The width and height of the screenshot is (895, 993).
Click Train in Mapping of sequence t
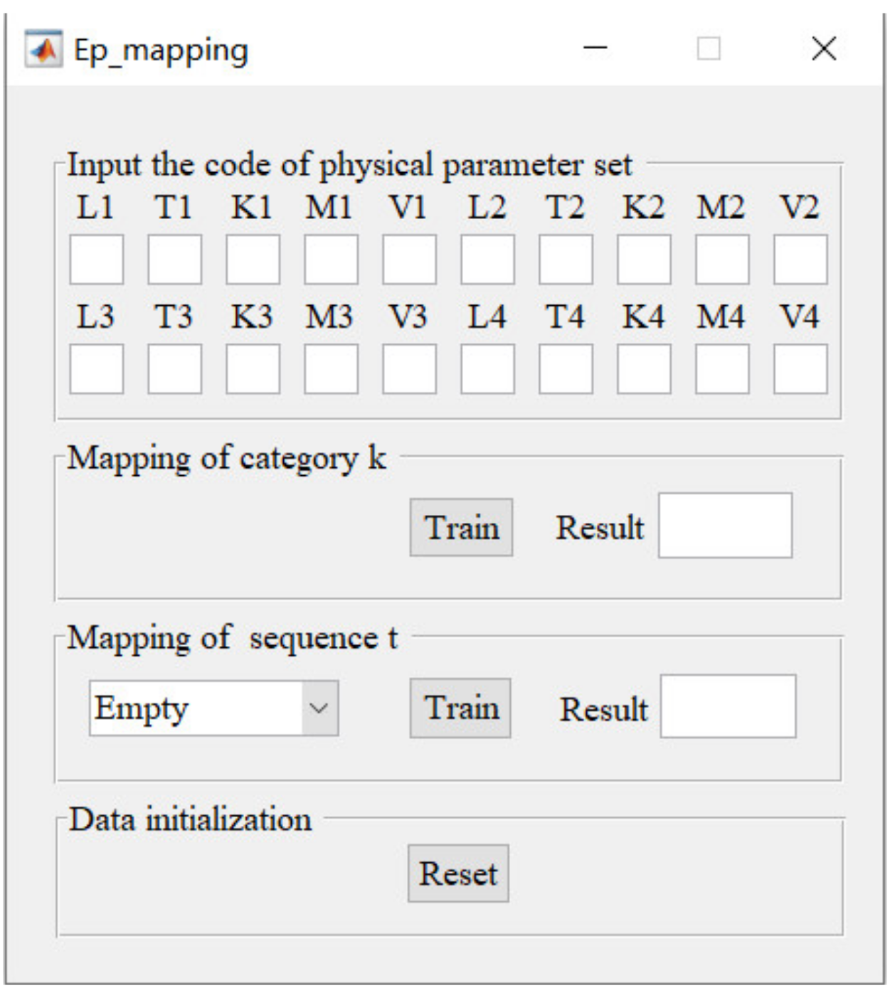pyautogui.click(x=460, y=708)
